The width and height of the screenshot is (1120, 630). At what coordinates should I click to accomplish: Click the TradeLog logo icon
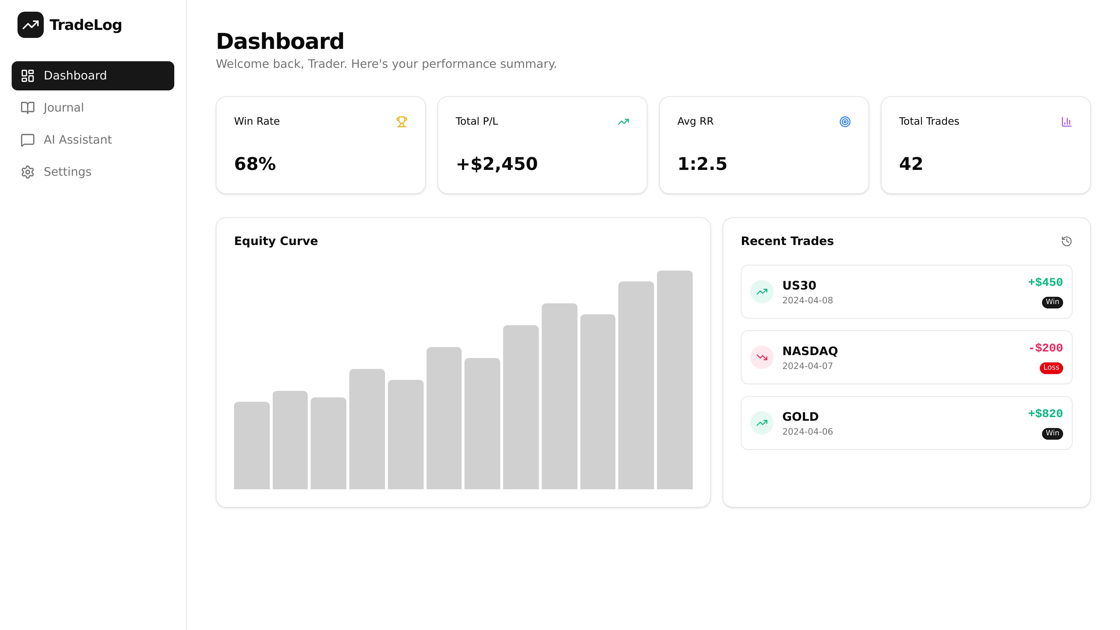click(x=30, y=25)
